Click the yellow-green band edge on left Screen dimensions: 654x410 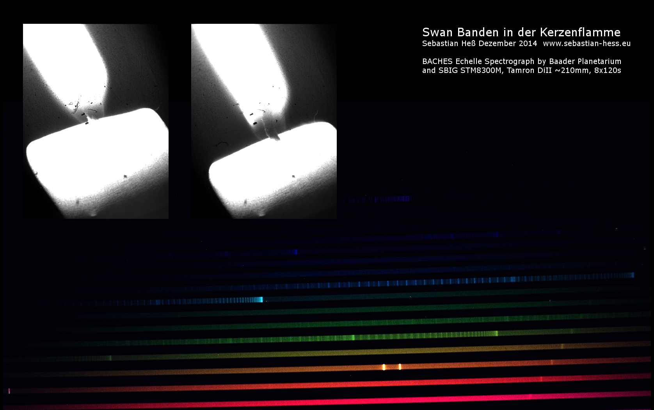point(110,358)
